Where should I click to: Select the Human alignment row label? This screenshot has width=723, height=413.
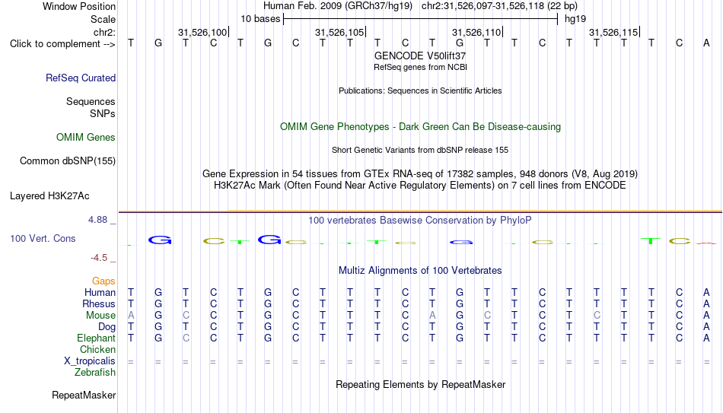(100, 292)
